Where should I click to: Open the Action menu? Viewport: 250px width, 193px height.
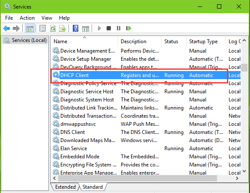pos(27,18)
